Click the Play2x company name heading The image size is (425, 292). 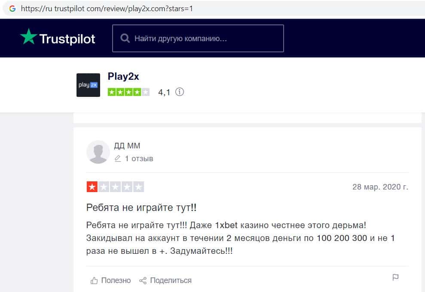click(x=123, y=76)
